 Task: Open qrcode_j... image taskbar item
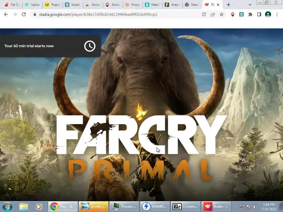tap(93, 206)
